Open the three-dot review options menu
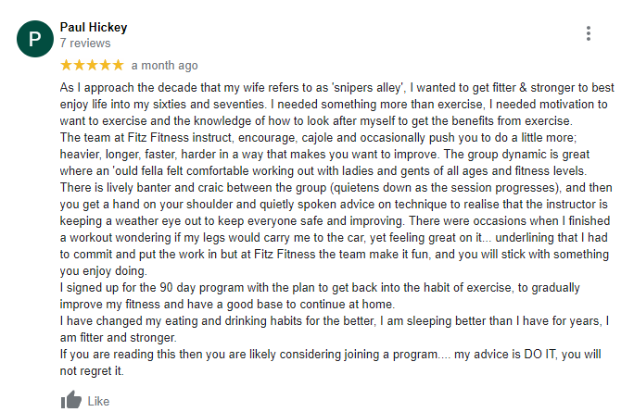Image resolution: width=634 pixels, height=412 pixels. pos(589,33)
